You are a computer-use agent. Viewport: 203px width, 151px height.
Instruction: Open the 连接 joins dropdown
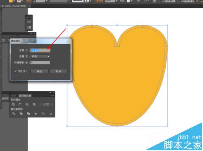coord(40,56)
